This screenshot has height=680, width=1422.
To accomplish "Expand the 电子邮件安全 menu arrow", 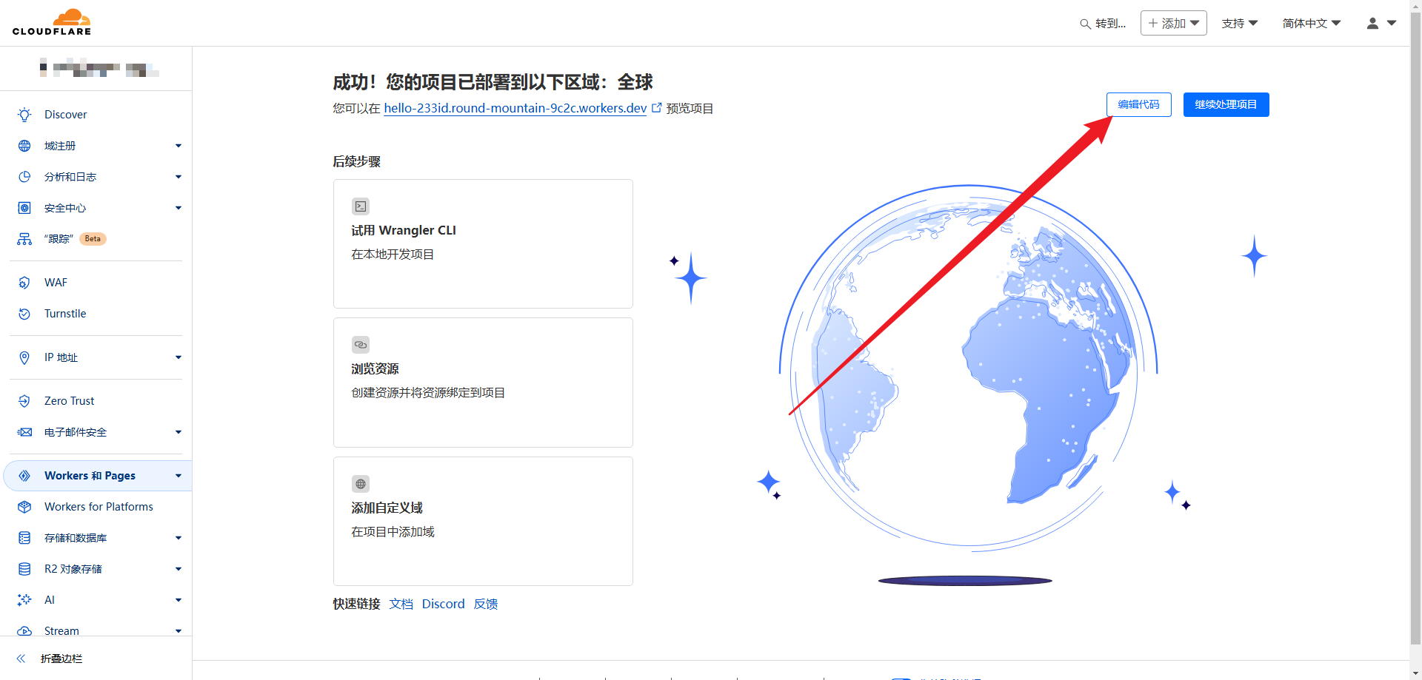I will point(178,432).
